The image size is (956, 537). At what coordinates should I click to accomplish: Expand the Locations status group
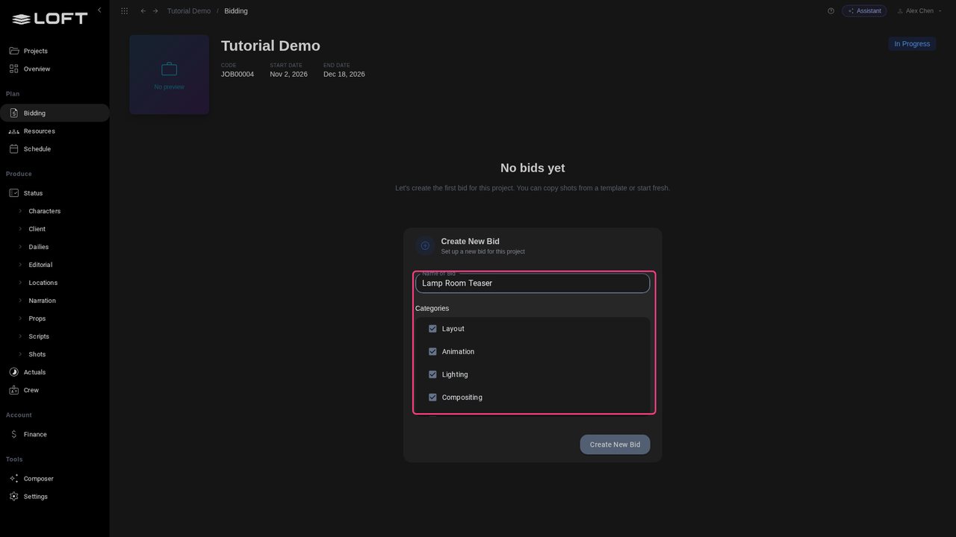pyautogui.click(x=20, y=283)
